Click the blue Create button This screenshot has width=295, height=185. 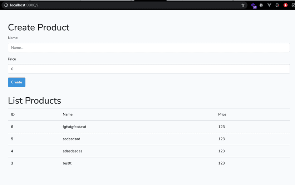tap(16, 82)
